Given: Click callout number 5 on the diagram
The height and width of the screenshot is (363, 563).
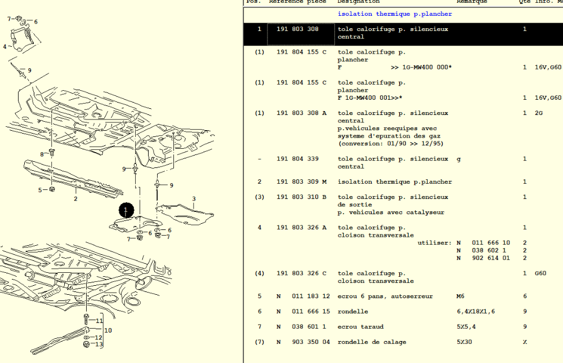Looking at the screenshot, I should (40, 190).
